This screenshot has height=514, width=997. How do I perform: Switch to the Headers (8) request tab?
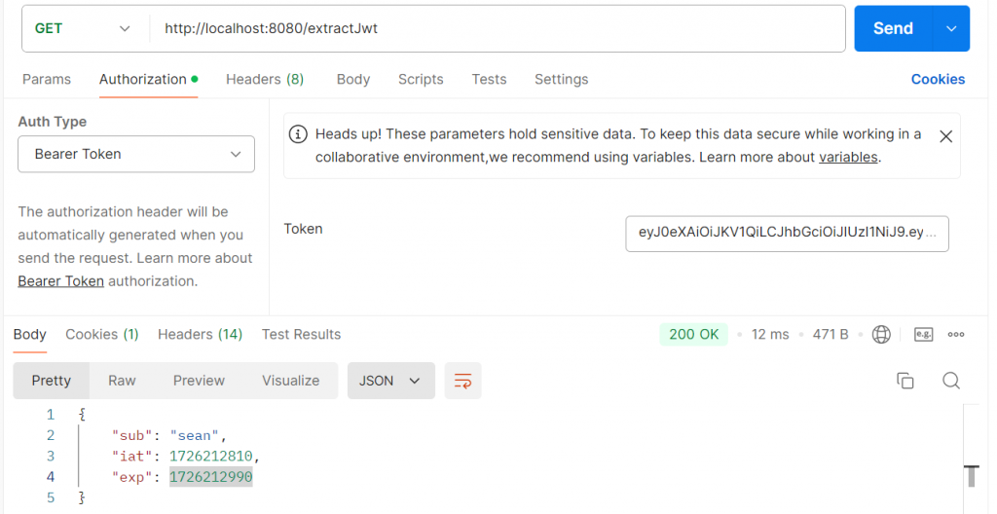265,79
